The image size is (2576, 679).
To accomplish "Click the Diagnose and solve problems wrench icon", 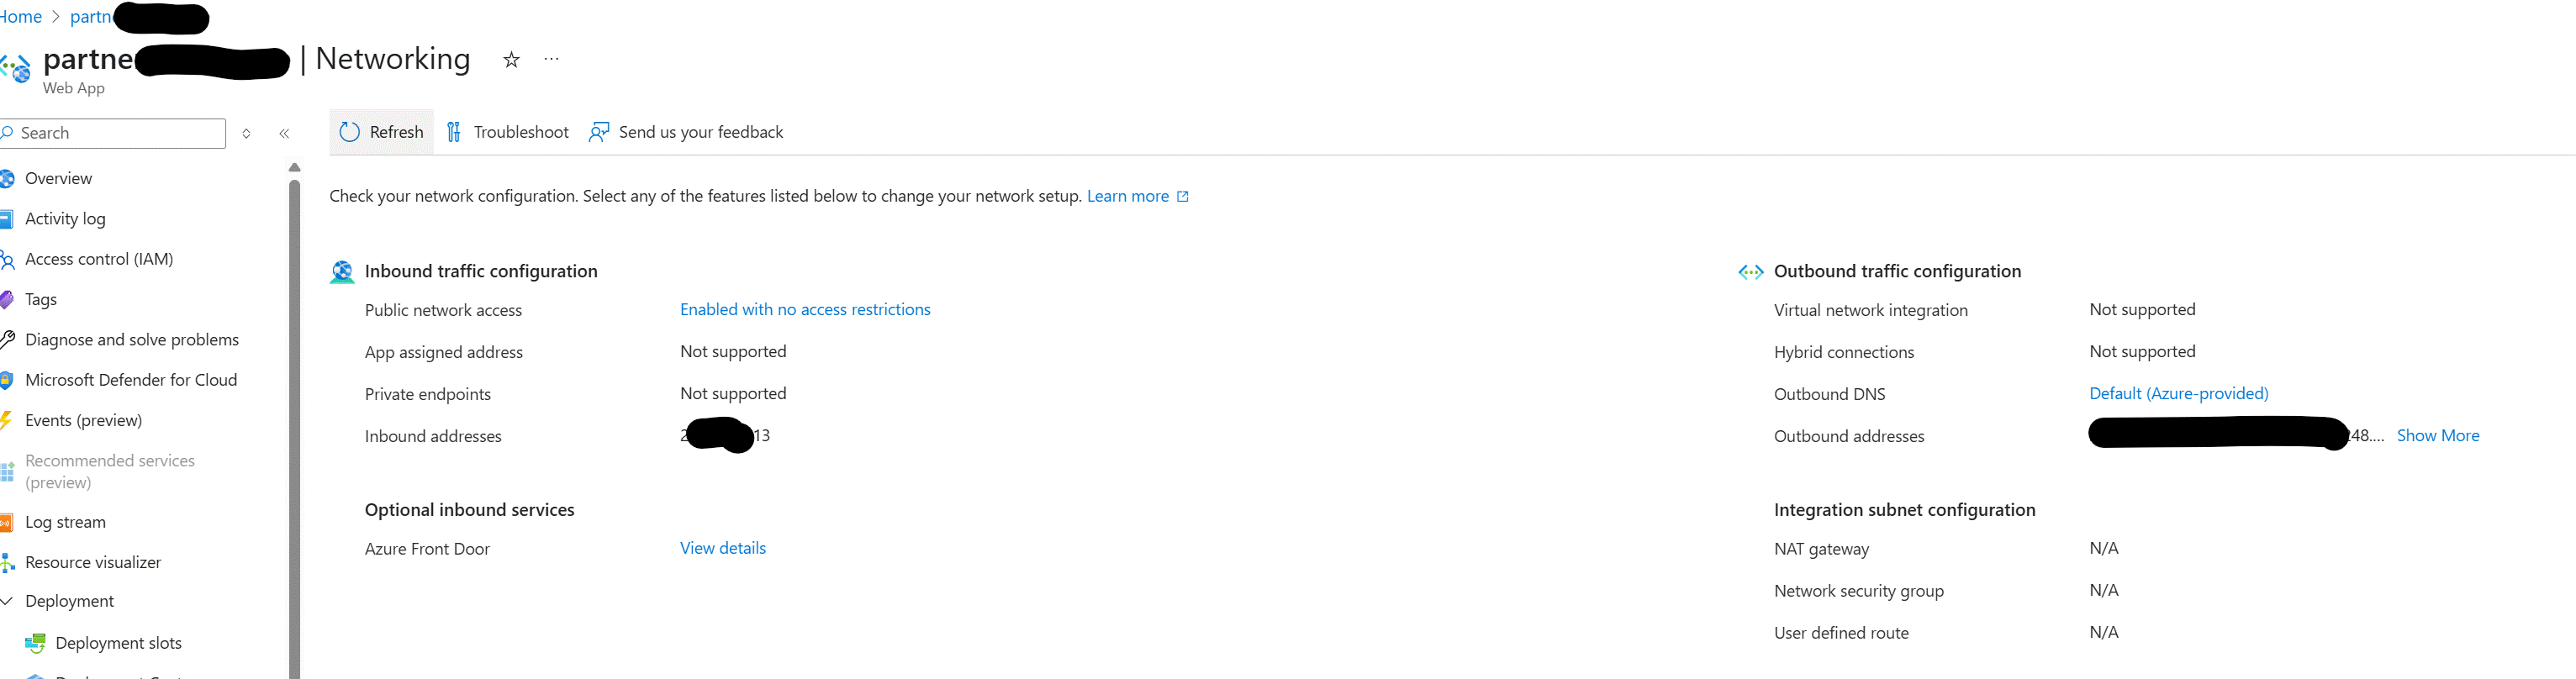I will click(7, 339).
